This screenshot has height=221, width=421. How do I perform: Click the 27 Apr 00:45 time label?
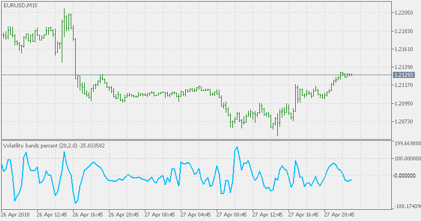click(x=160, y=215)
